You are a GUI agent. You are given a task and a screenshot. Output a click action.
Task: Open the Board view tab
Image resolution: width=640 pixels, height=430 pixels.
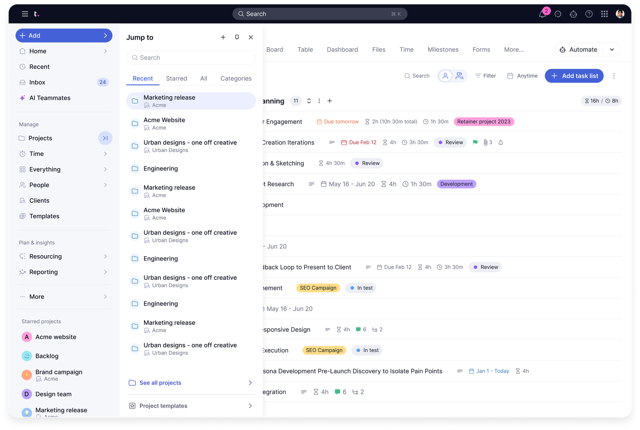275,50
